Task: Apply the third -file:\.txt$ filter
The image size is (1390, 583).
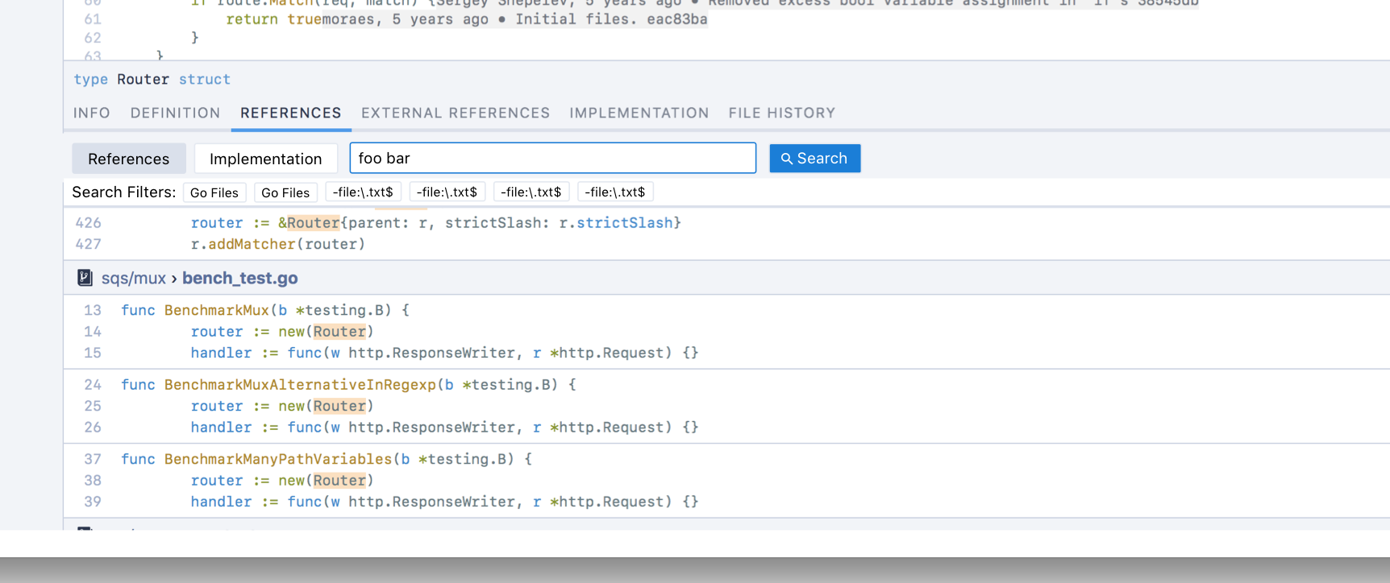Action: tap(531, 192)
